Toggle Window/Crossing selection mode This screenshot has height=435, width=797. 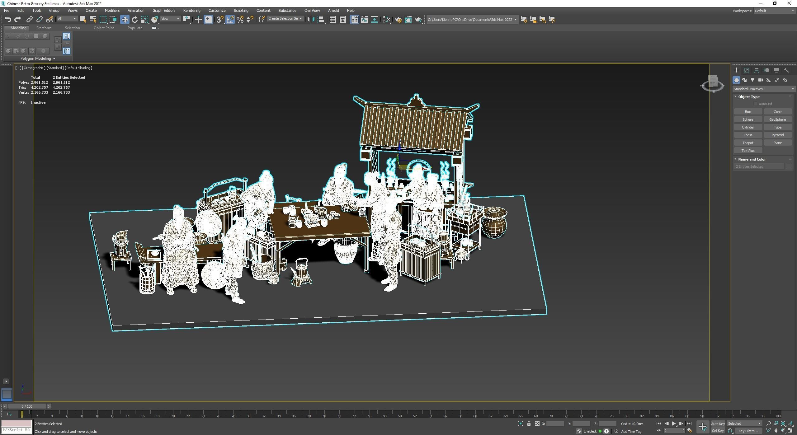tap(113, 20)
